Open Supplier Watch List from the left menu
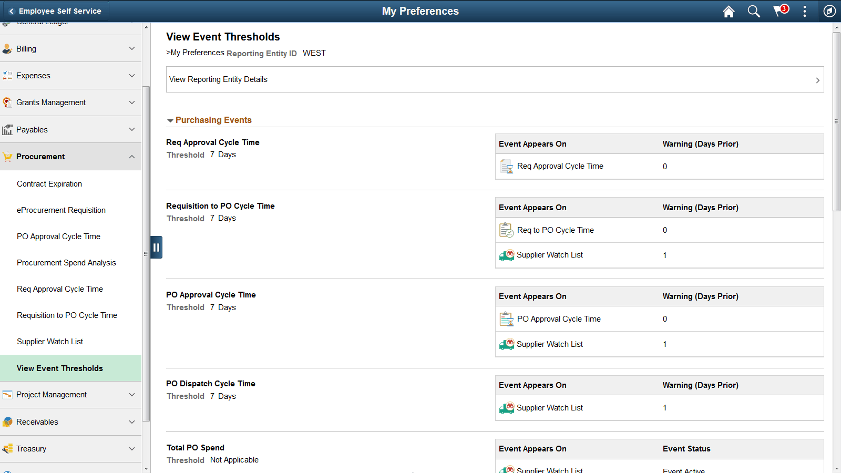This screenshot has height=473, width=841. pos(50,342)
